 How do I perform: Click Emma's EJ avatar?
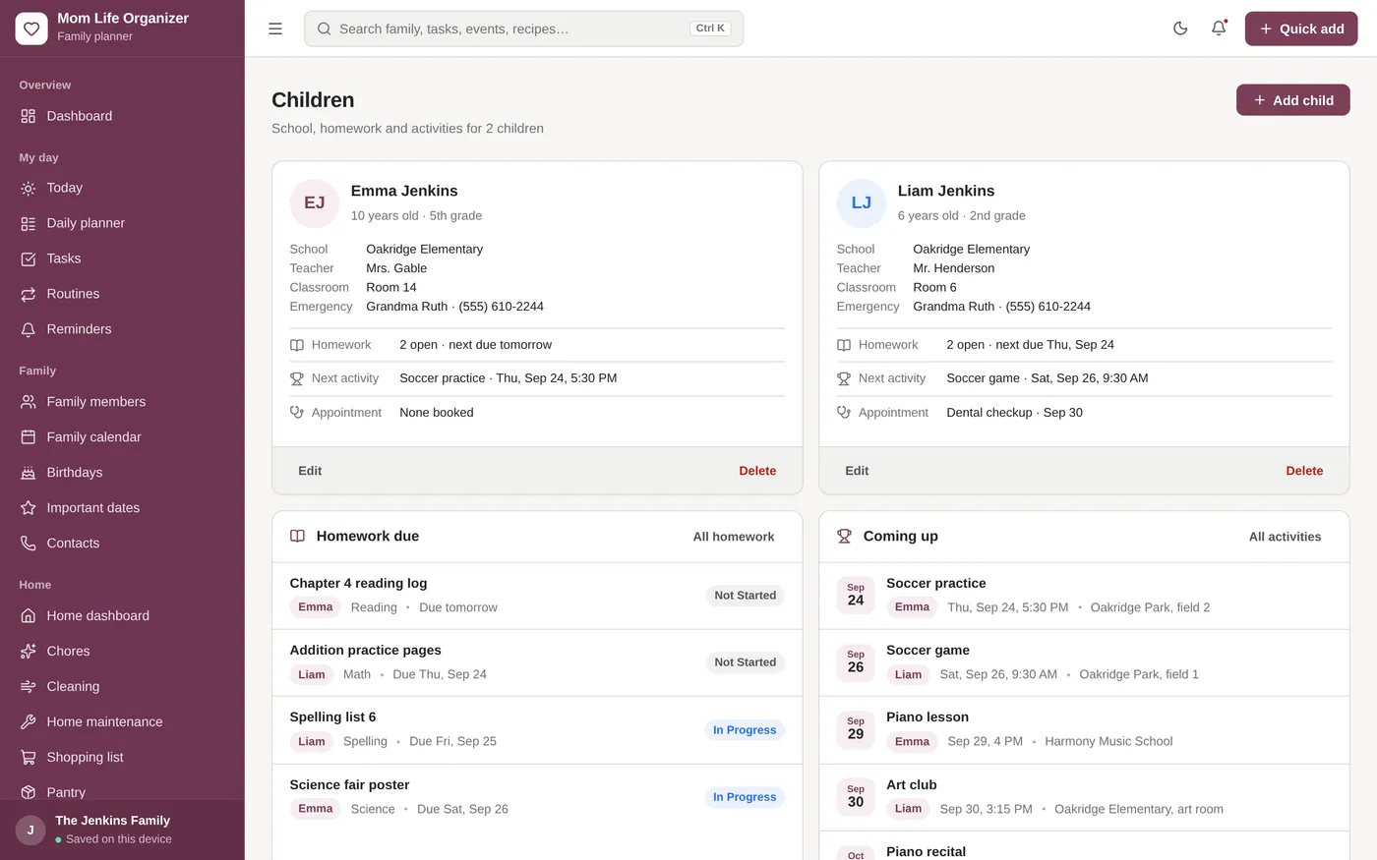[x=315, y=203]
